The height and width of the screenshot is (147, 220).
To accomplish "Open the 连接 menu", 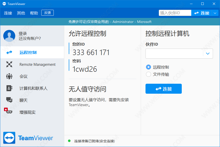I will [8, 13].
